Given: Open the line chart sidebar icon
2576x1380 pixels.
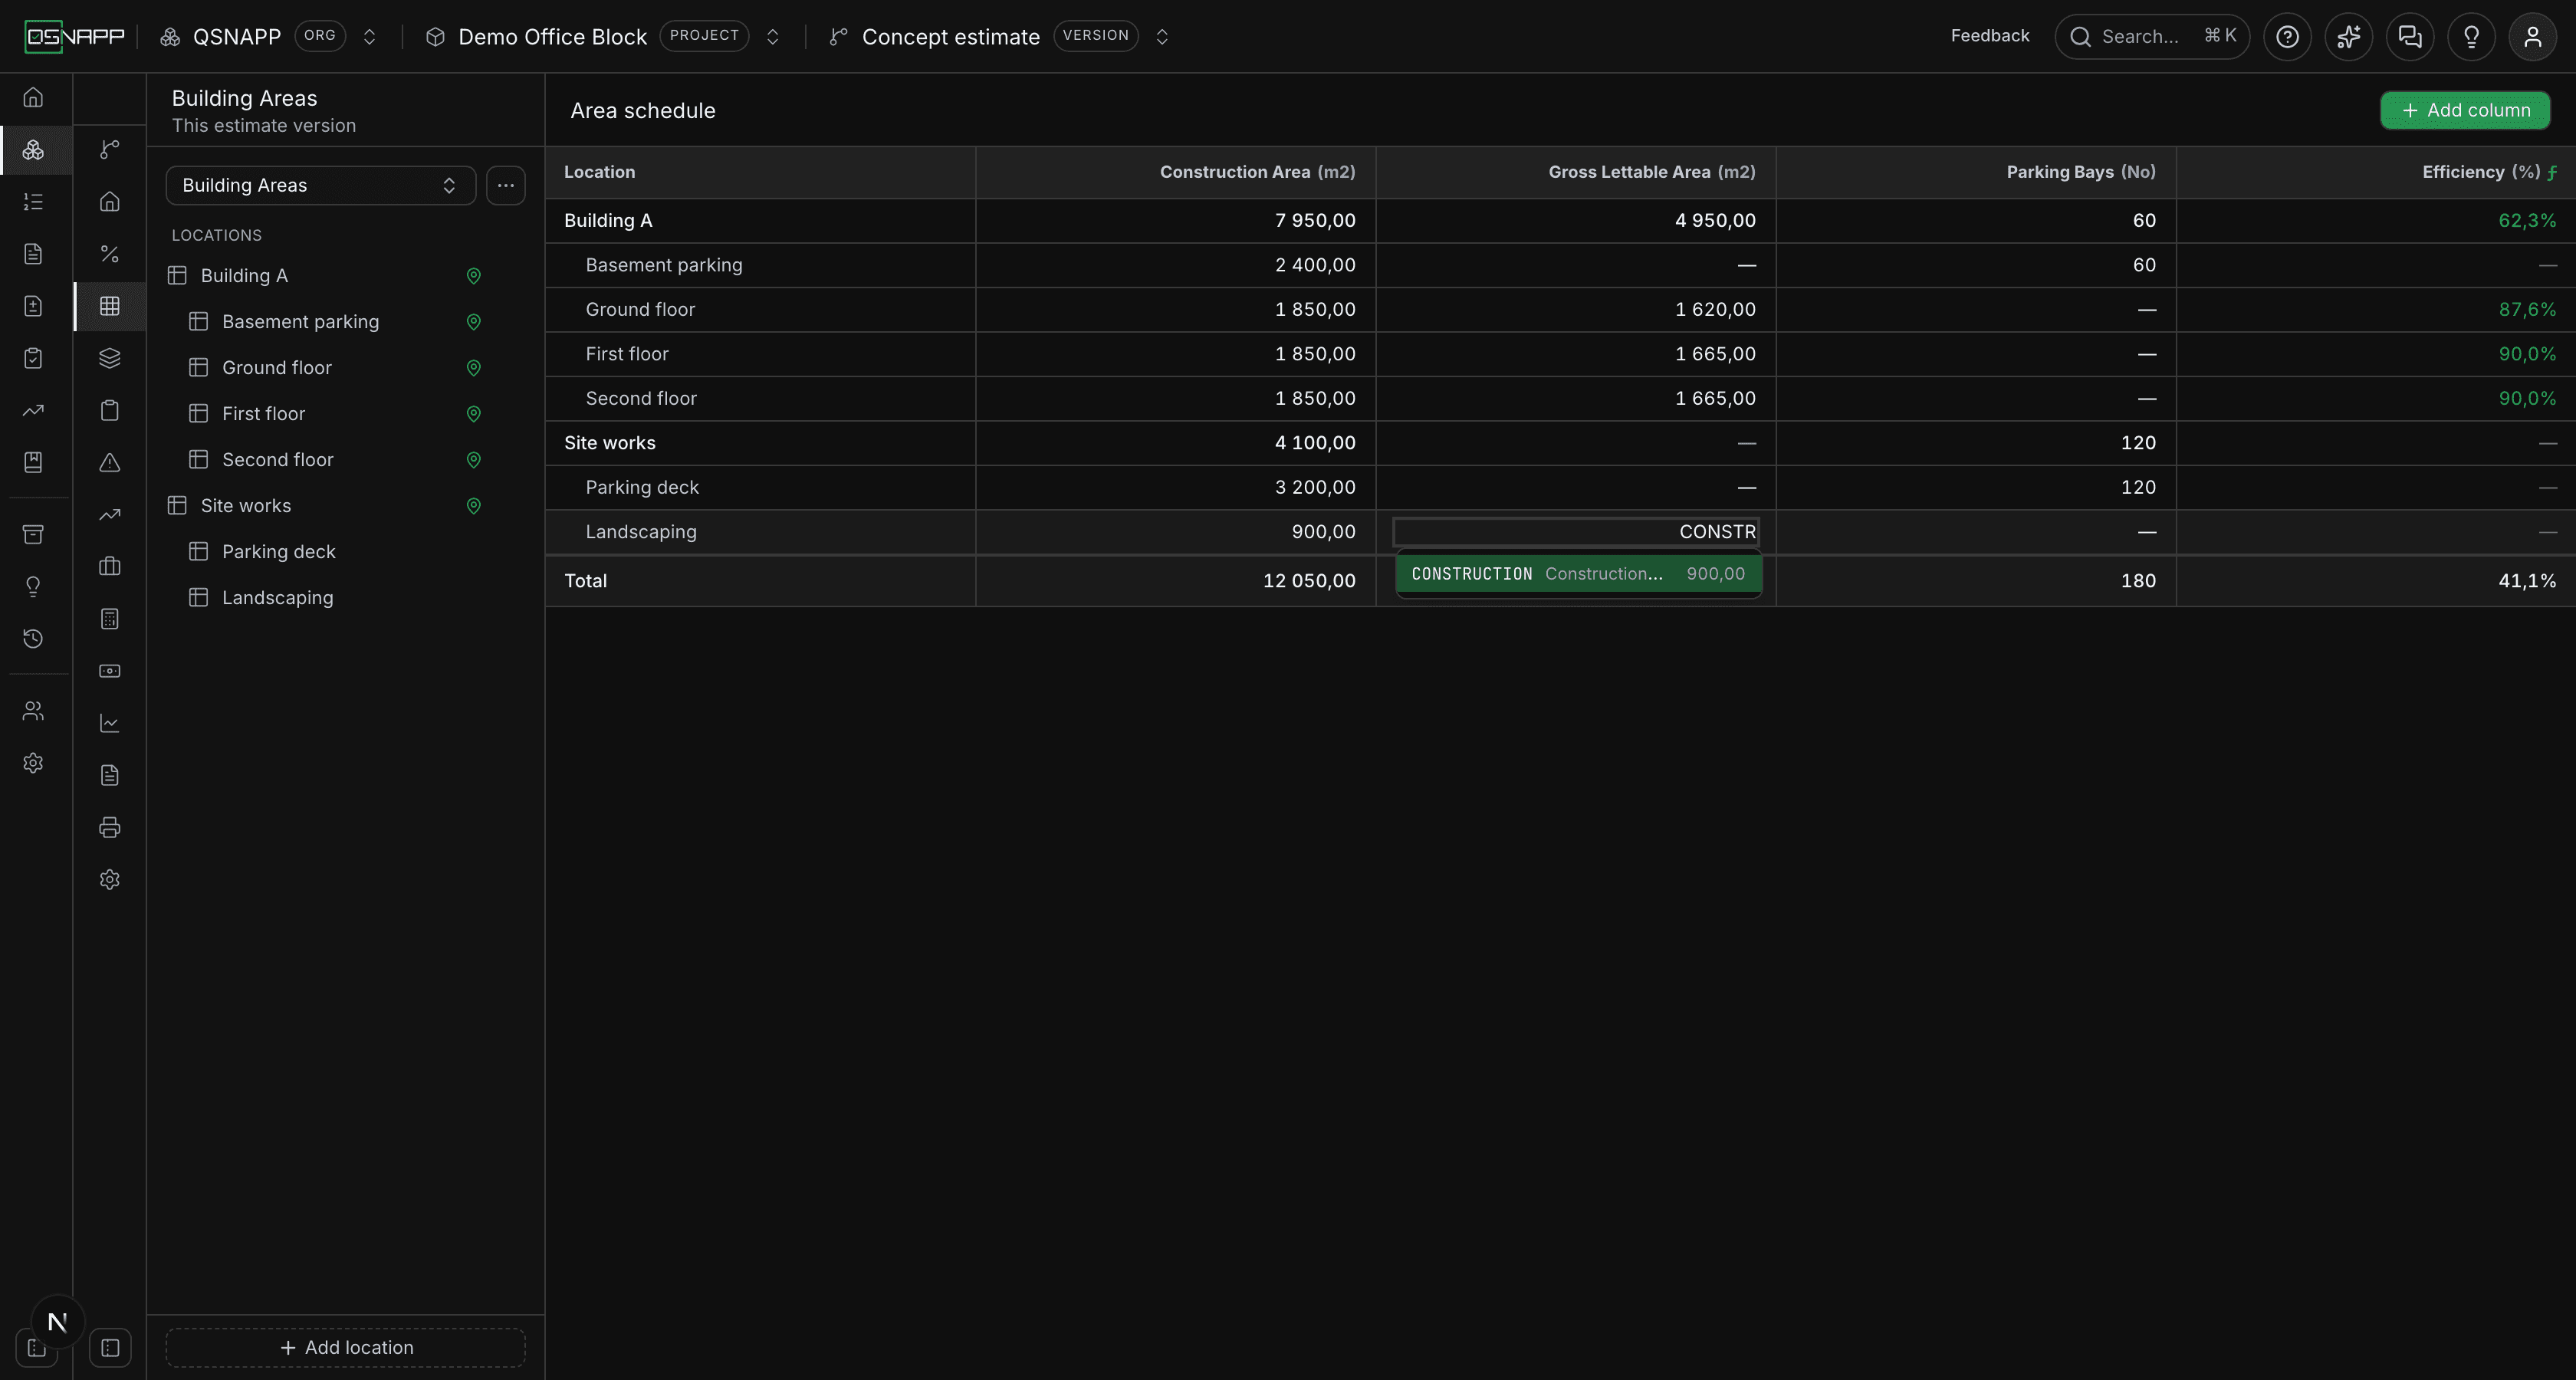Looking at the screenshot, I should click(110, 723).
